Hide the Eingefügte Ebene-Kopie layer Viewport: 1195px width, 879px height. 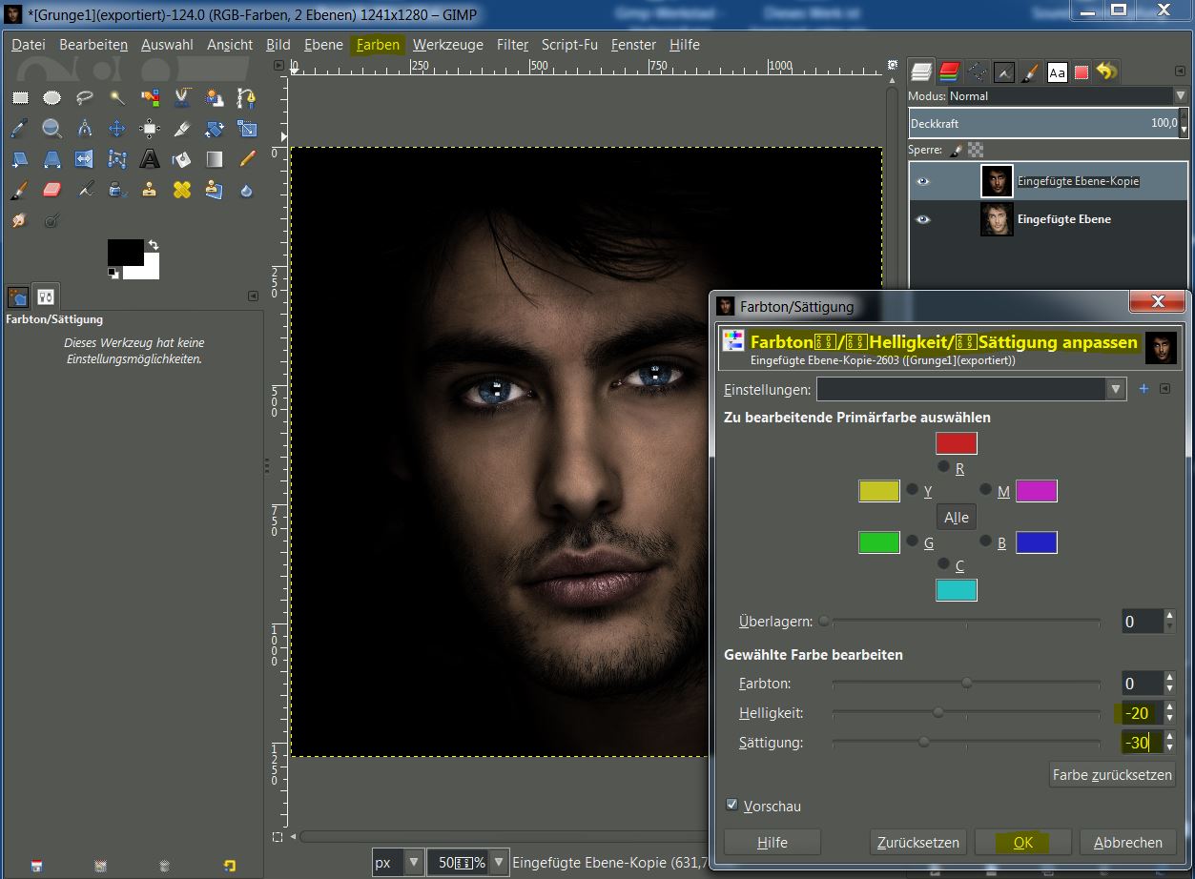(x=922, y=181)
